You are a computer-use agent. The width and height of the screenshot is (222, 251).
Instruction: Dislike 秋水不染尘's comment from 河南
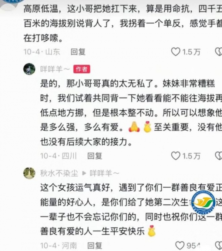pyautogui.click(x=219, y=245)
